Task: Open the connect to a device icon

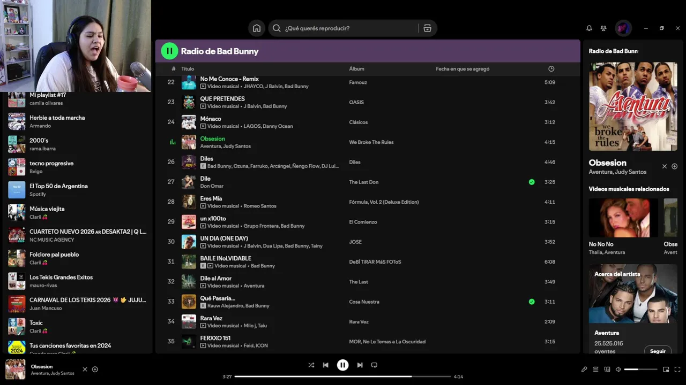Action: pyautogui.click(x=607, y=369)
